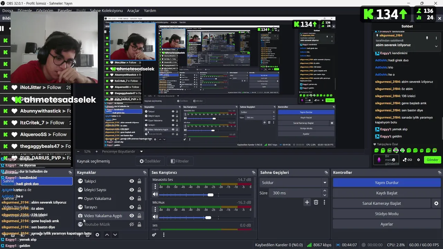Toggle lock on Oyun Yakalama source

coord(139,199)
